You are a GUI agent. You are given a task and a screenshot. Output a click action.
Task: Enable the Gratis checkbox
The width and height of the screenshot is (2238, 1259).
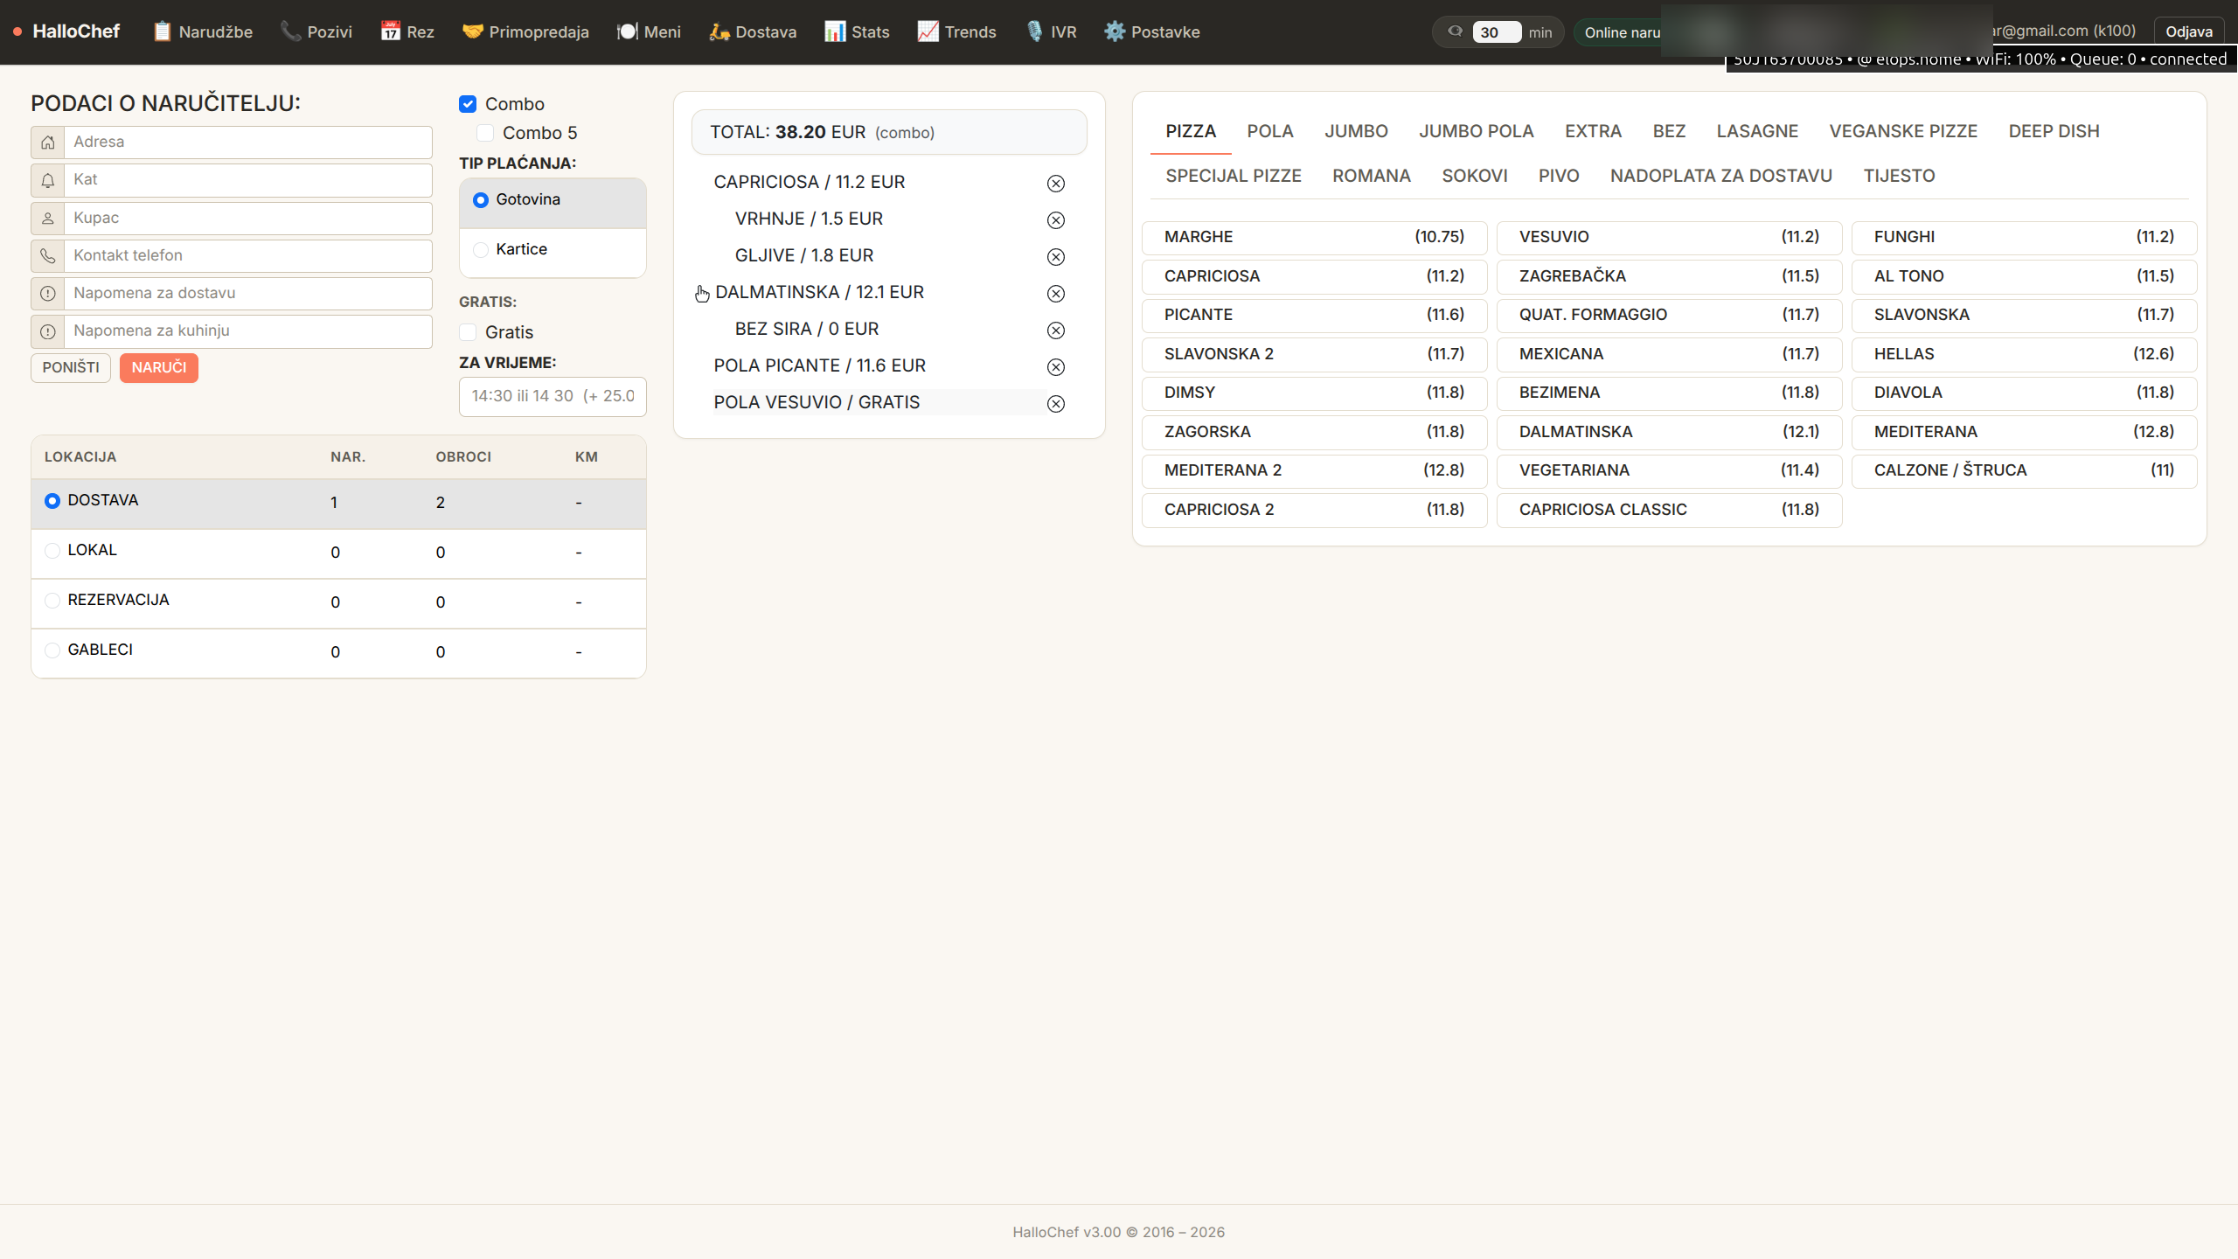pos(468,332)
